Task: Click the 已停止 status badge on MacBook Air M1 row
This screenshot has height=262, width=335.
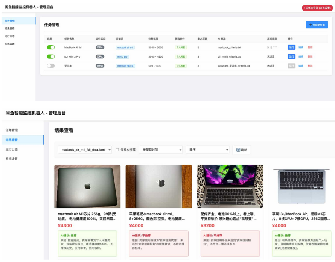Action: click(99, 47)
